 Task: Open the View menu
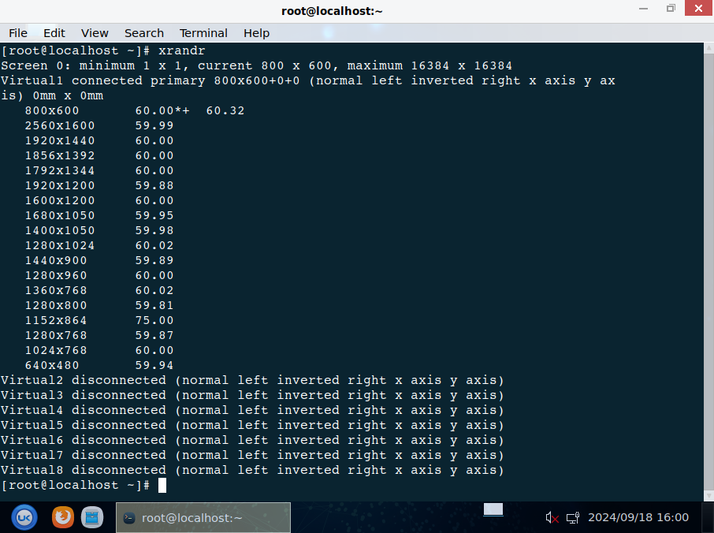95,33
